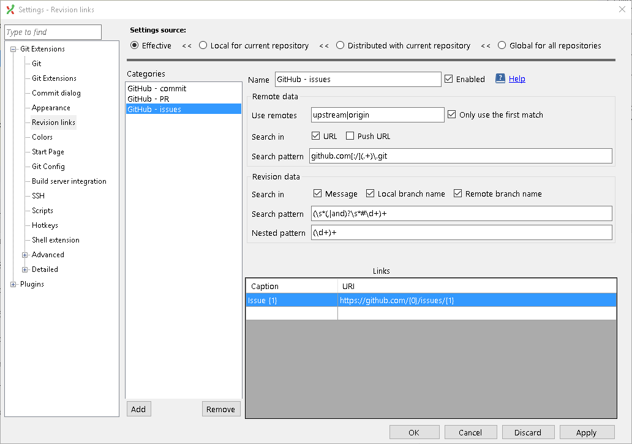The width and height of the screenshot is (632, 444).
Task: Close the Settings window
Action: 622,9
